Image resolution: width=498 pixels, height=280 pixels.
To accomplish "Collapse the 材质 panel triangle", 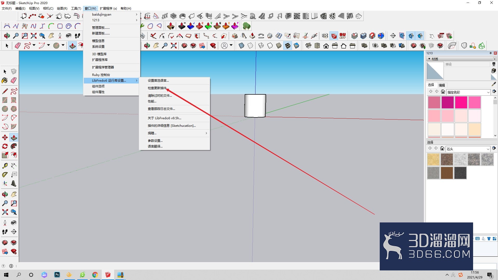I will click(429, 59).
